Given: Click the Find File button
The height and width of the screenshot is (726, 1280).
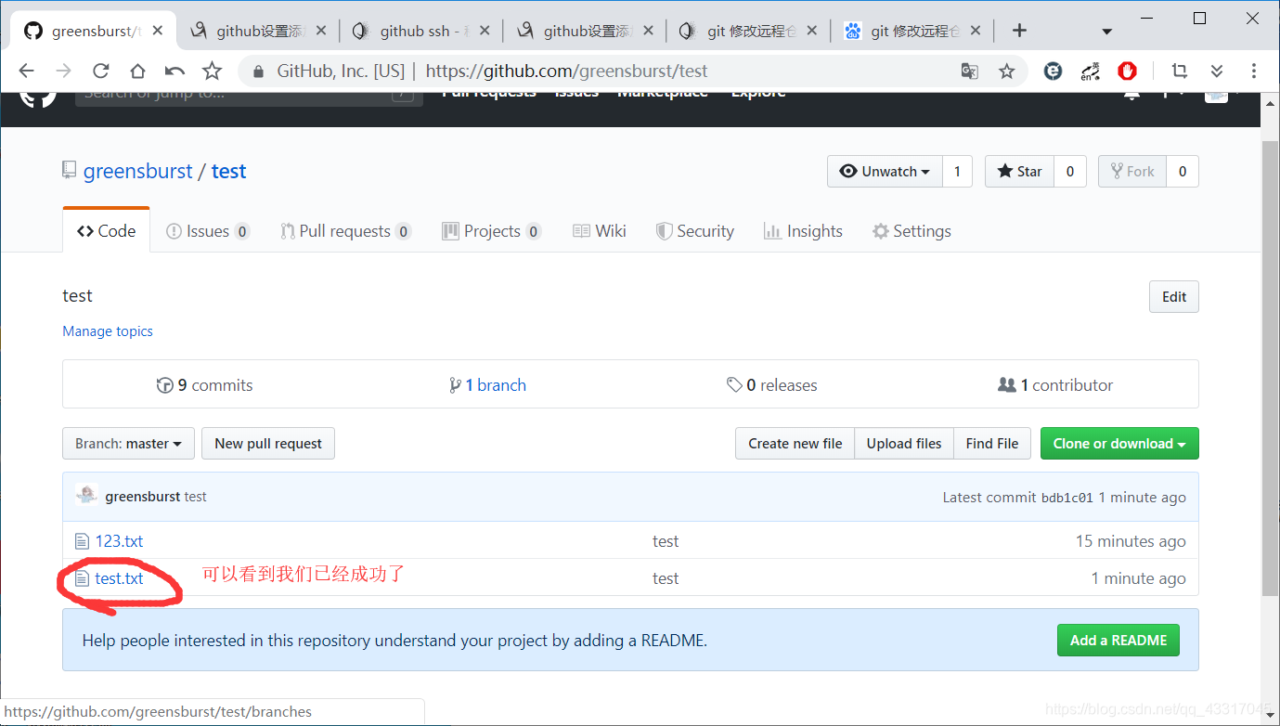Looking at the screenshot, I should pyautogui.click(x=992, y=444).
